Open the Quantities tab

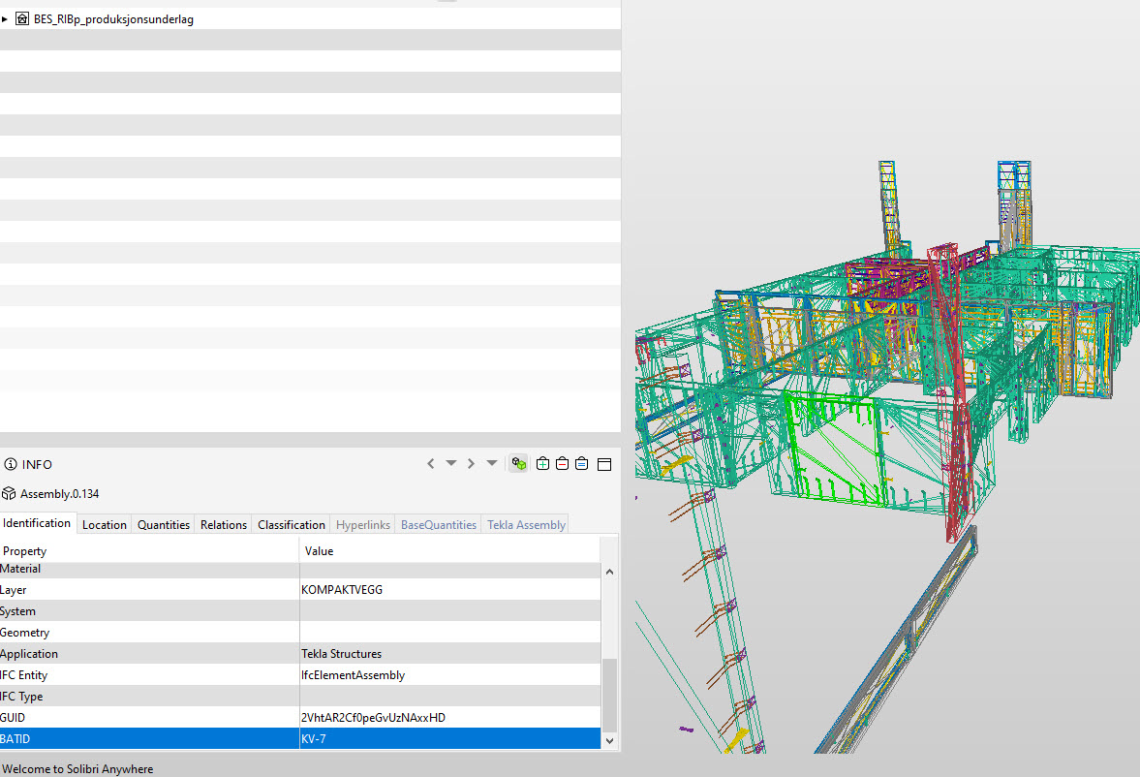tap(163, 525)
